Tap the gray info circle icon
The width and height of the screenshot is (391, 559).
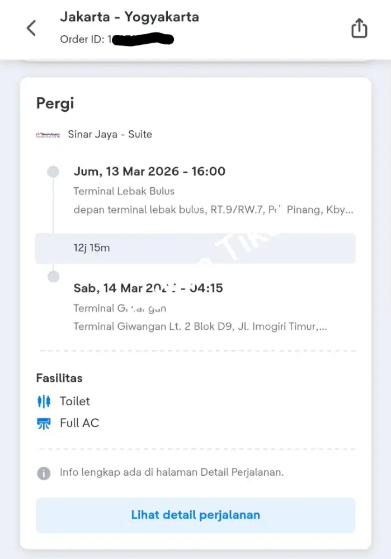(44, 473)
